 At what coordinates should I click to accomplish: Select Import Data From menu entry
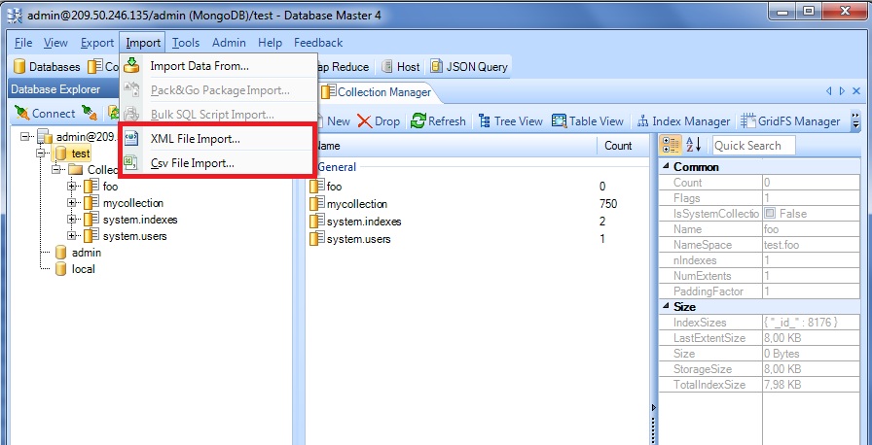point(199,66)
